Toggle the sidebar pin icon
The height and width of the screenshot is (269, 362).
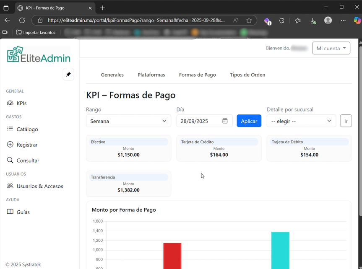click(x=68, y=74)
